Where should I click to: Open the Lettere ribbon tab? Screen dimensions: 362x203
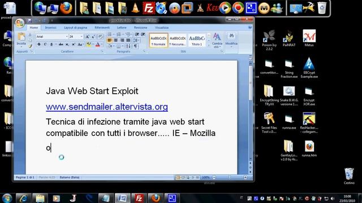(x=122, y=28)
